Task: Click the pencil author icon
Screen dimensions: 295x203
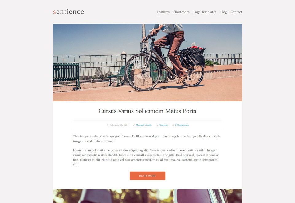Action: point(134,125)
